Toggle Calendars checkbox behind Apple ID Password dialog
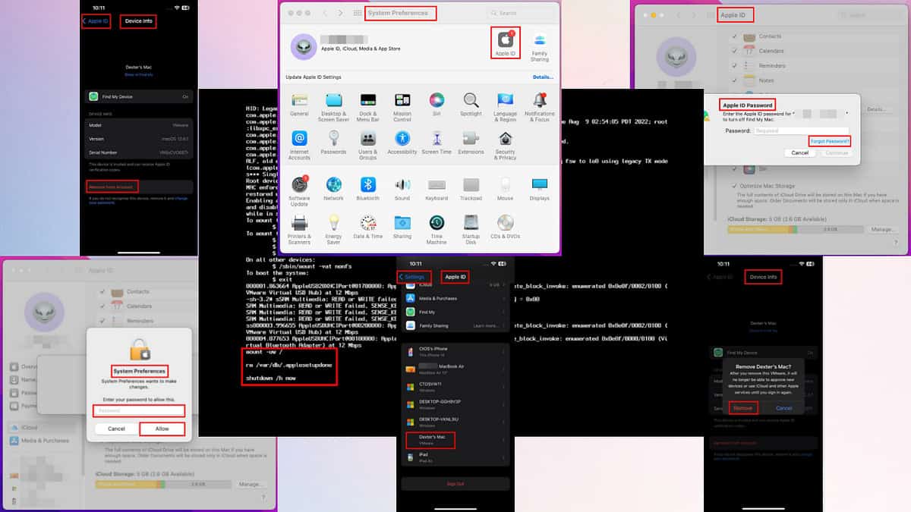Screen dimensions: 911x512 pyautogui.click(x=734, y=51)
